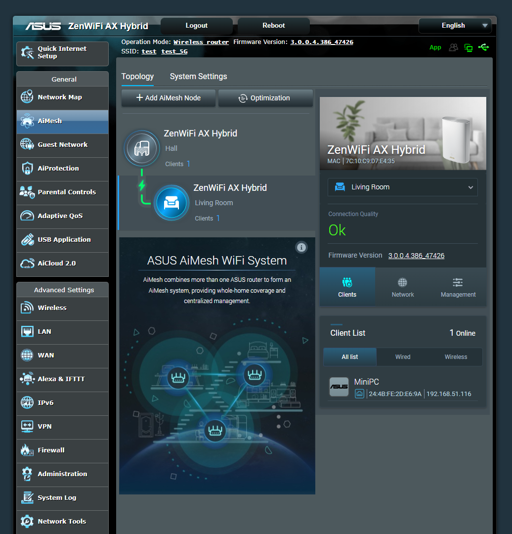Click the Add AiMesh Node button
The width and height of the screenshot is (512, 534).
[x=168, y=98]
